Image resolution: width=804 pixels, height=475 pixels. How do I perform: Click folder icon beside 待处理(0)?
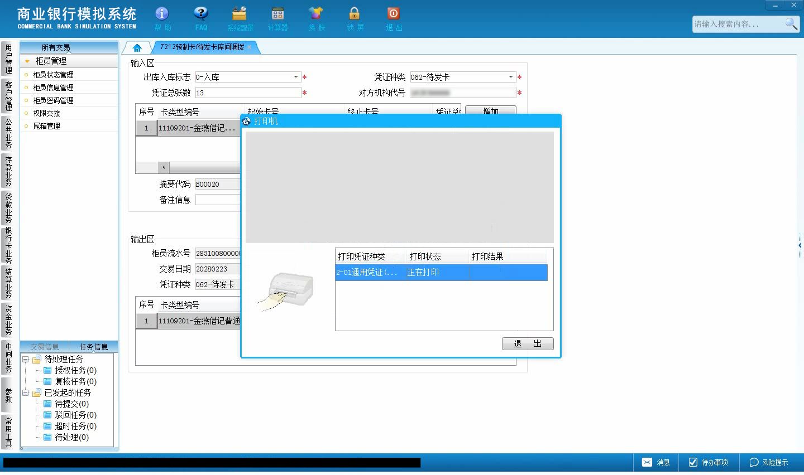tap(47, 437)
